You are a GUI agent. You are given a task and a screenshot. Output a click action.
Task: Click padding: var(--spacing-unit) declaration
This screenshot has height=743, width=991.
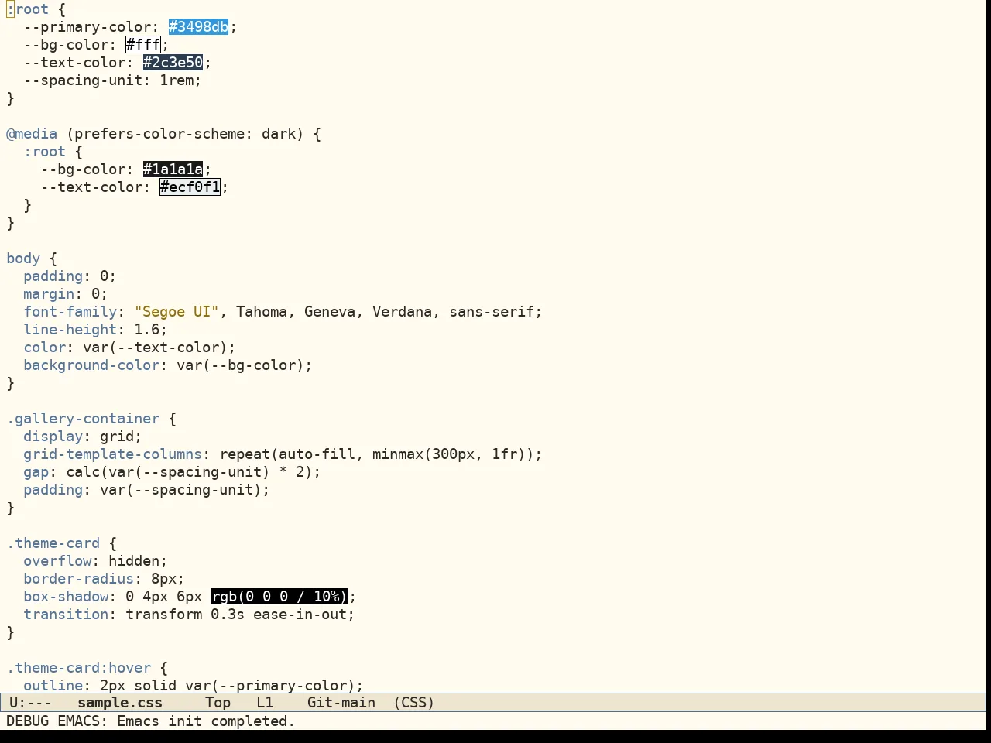[x=146, y=490]
